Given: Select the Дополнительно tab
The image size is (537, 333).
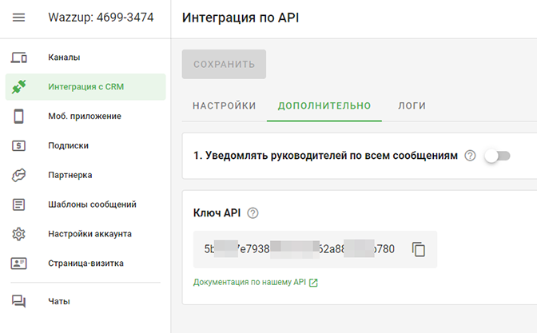Looking at the screenshot, I should click(324, 105).
